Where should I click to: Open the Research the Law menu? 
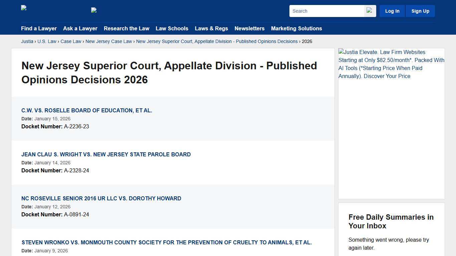(x=127, y=29)
